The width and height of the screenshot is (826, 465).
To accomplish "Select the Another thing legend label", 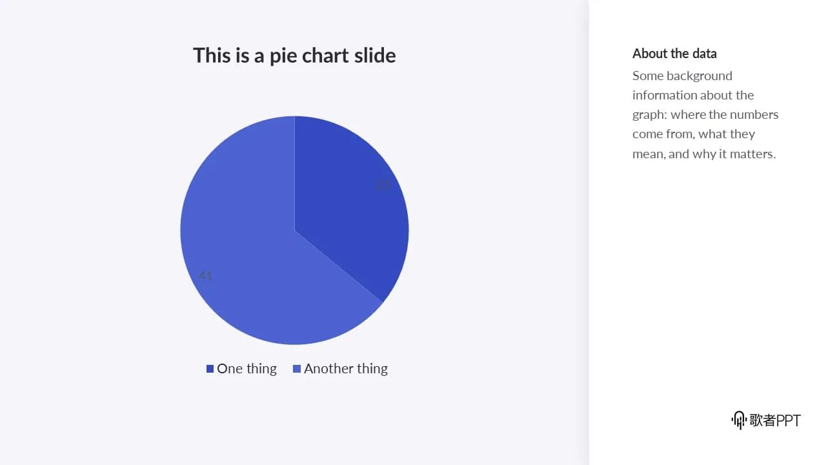I will tap(346, 369).
